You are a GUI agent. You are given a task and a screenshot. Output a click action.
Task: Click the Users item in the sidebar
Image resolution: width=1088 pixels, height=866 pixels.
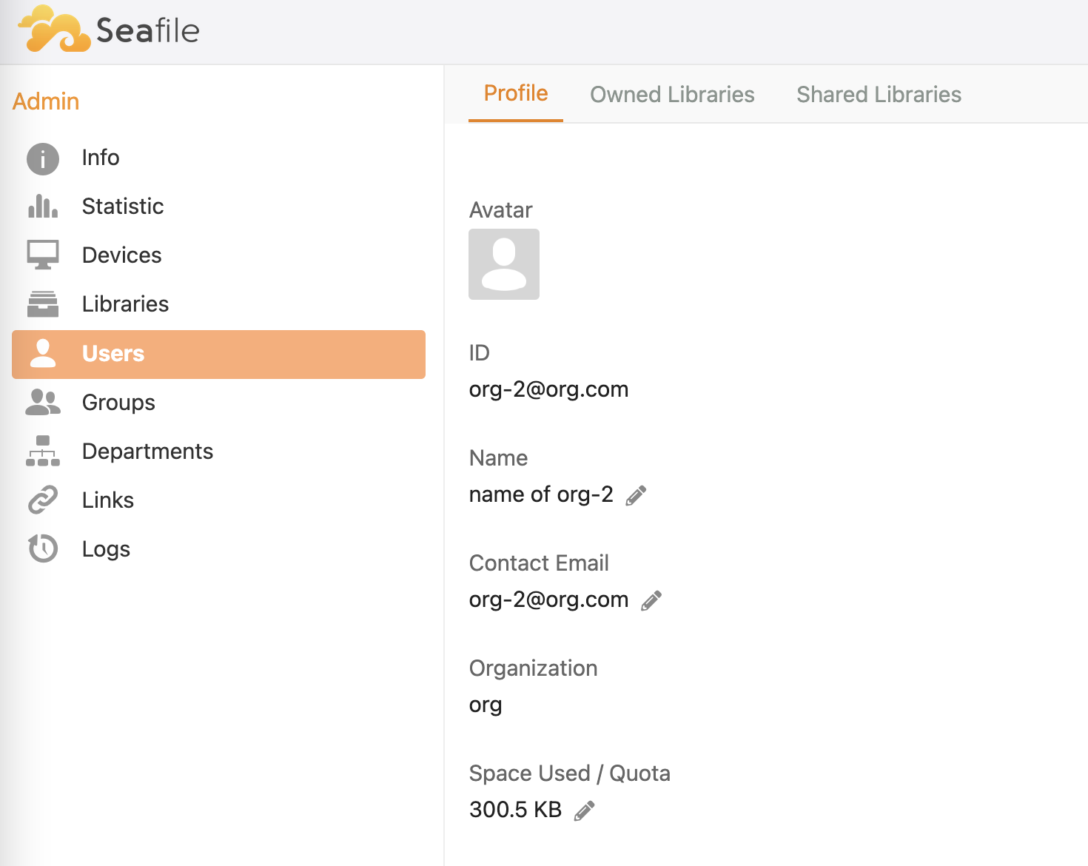click(x=218, y=354)
